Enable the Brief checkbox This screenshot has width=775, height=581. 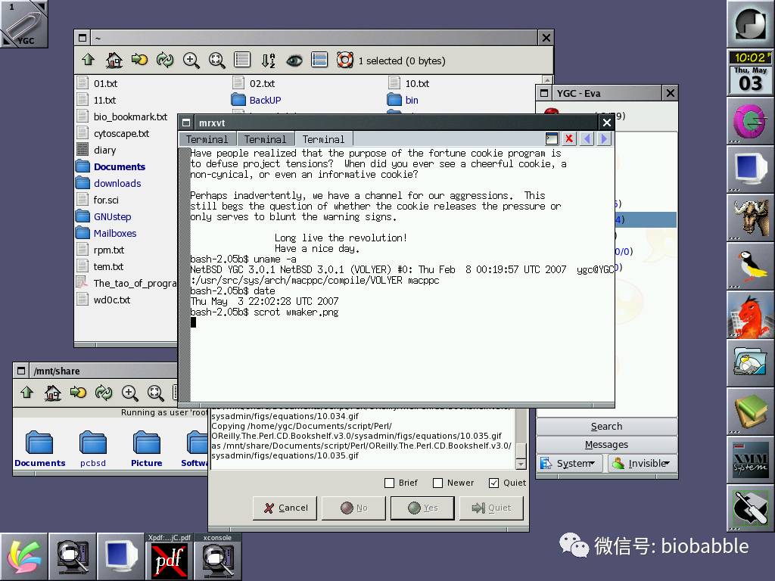(390, 483)
